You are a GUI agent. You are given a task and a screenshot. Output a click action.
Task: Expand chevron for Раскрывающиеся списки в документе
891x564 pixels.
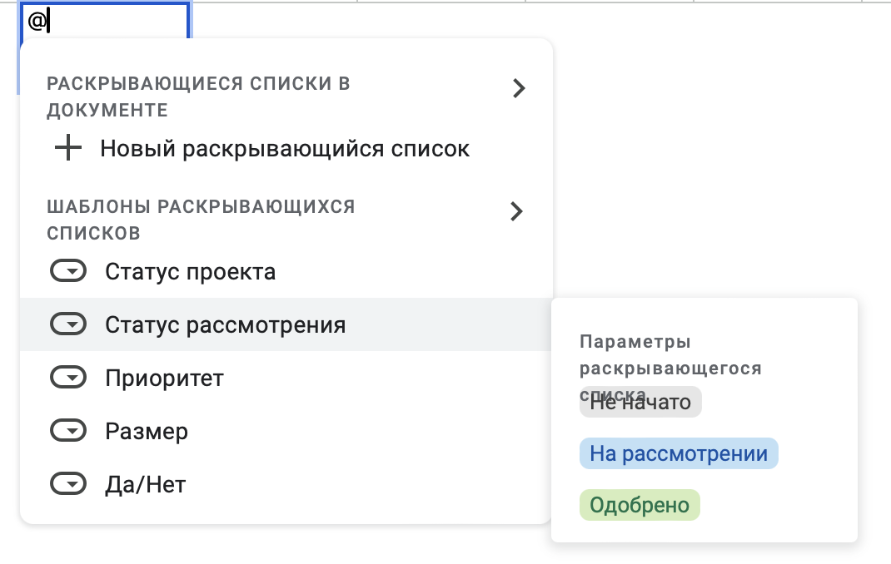coord(519,88)
